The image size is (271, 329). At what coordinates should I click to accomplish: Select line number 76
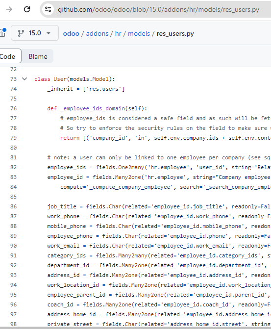click(x=13, y=108)
